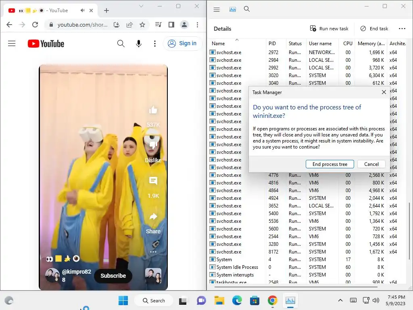Open YouTube settings three-dot menu

click(155, 44)
